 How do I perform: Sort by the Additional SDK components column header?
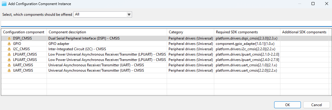coord(304,32)
